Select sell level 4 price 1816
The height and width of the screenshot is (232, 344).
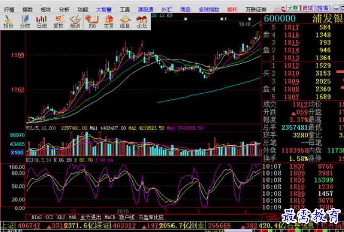point(291,35)
